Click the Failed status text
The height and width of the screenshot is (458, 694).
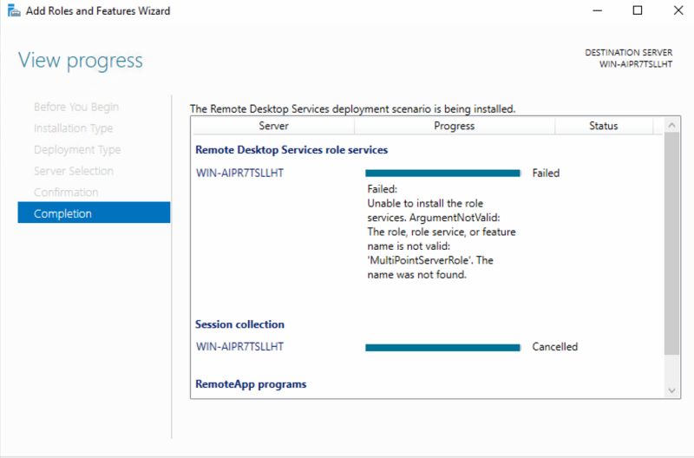[x=546, y=173]
